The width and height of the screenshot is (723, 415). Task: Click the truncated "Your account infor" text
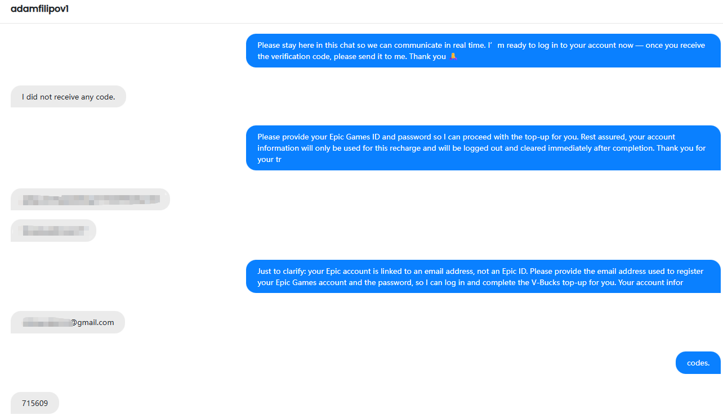pos(650,282)
